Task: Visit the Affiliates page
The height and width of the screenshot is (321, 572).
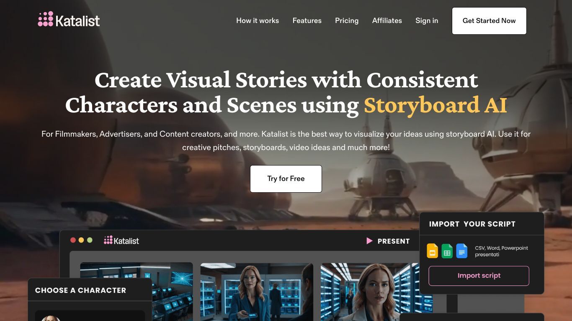Action: (x=387, y=20)
